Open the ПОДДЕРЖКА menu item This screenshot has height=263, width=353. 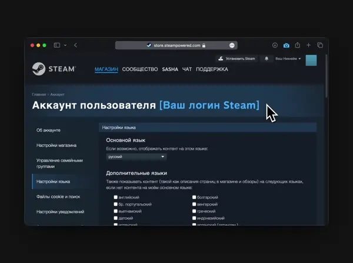(212, 69)
